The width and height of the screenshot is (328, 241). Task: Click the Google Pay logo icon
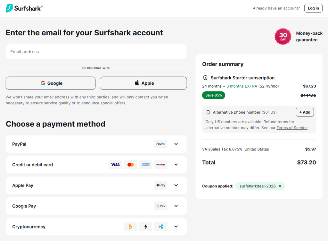[161, 206]
